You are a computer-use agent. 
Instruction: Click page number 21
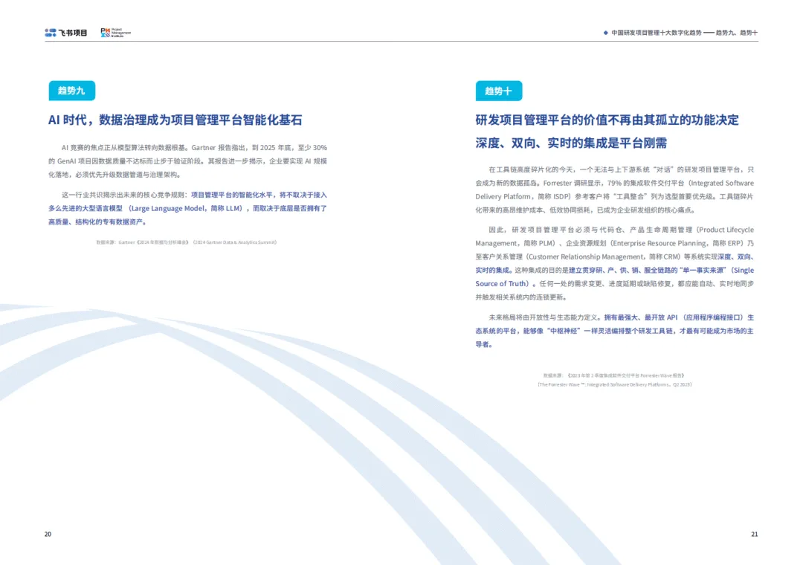pyautogui.click(x=755, y=535)
